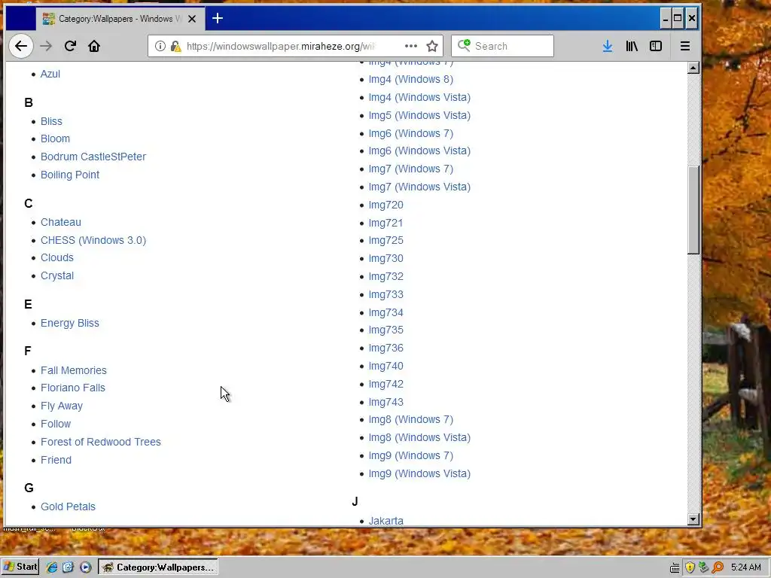Open Forest of Redwood Trees link
771x578 pixels.
100,442
